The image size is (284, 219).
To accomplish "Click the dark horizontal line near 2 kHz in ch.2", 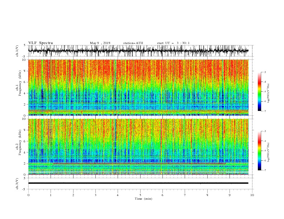I will [x=139, y=164].
